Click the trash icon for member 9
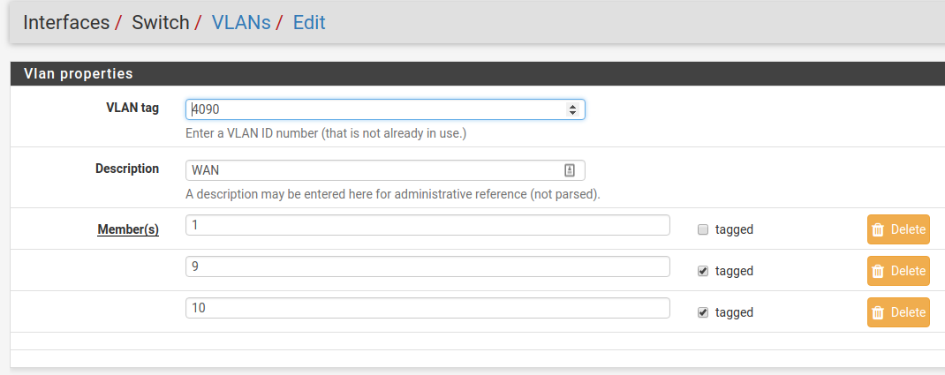Viewport: 945px width, 375px height. (878, 271)
